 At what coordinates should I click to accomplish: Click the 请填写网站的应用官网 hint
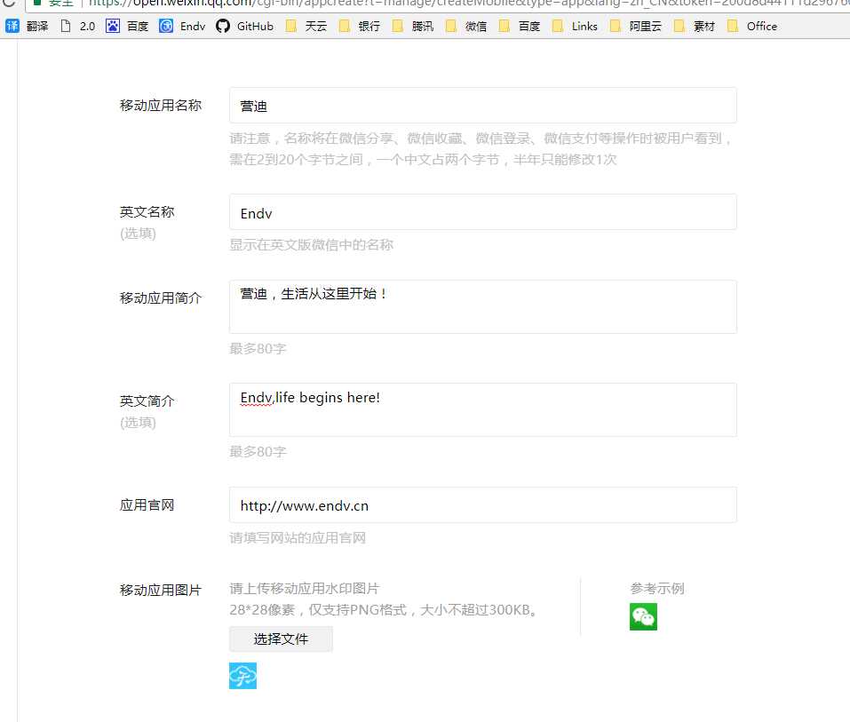pyautogui.click(x=298, y=538)
